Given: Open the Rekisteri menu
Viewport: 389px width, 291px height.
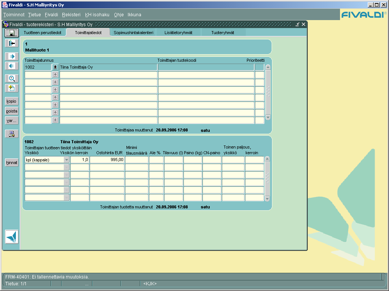Looking at the screenshot, I should pyautogui.click(x=71, y=15).
